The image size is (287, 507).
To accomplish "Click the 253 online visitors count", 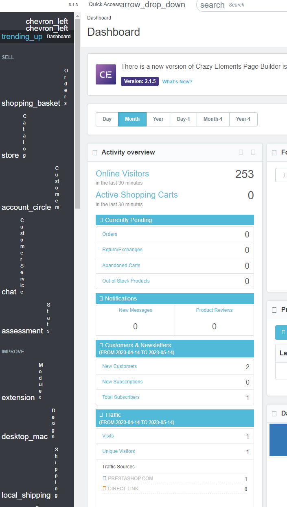I will [244, 174].
